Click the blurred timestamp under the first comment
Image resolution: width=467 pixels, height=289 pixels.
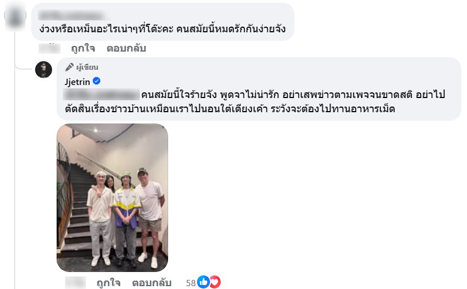coord(49,48)
